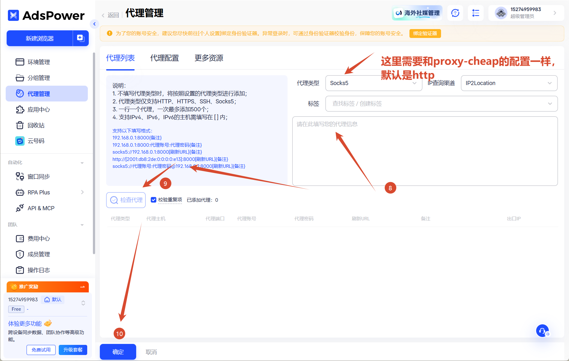Screen dimensions: 569x361
Task: Click the update refresh icon in the header
Action: 455,13
